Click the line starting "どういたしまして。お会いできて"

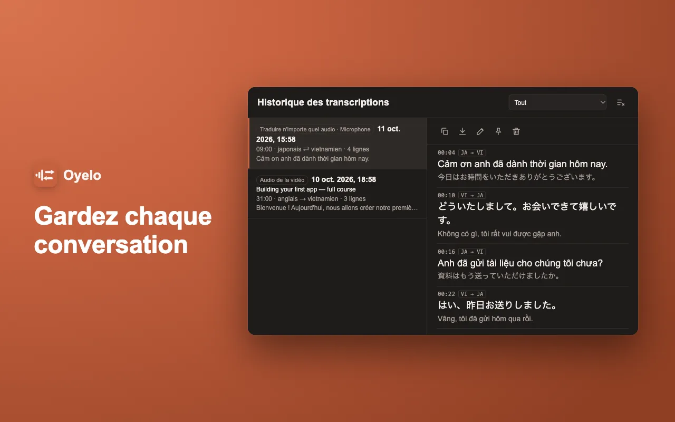527,213
